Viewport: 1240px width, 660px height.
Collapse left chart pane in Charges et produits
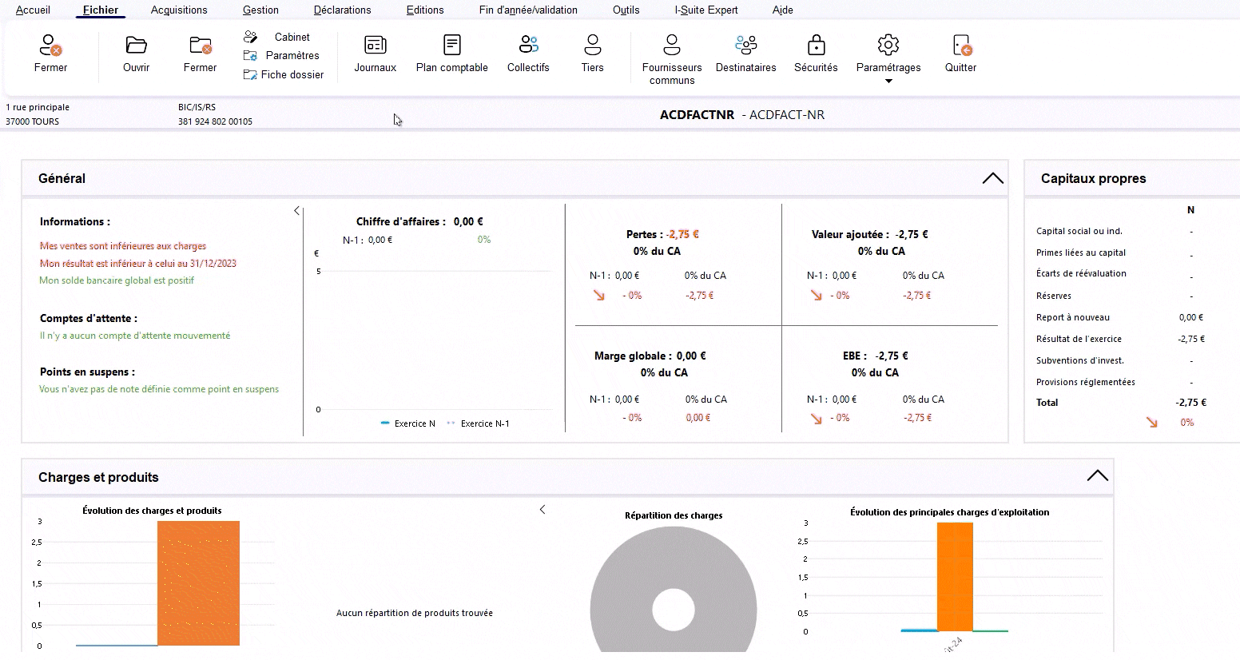tap(542, 509)
